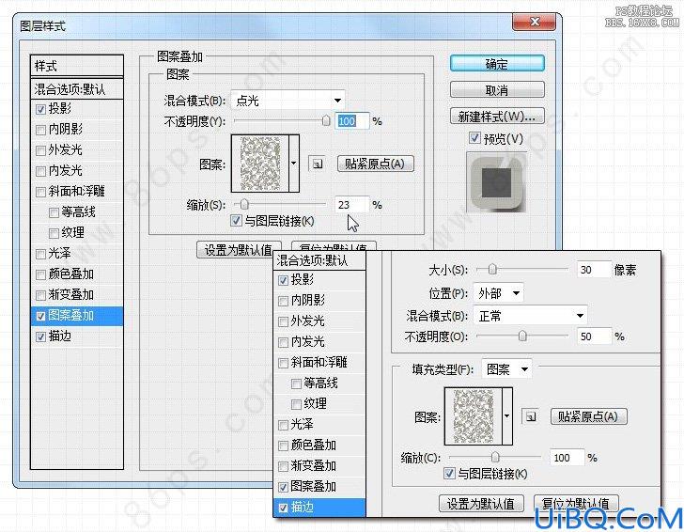The height and width of the screenshot is (532, 684).
Task: Select 样式 header in main styles list
Action: coord(77,67)
